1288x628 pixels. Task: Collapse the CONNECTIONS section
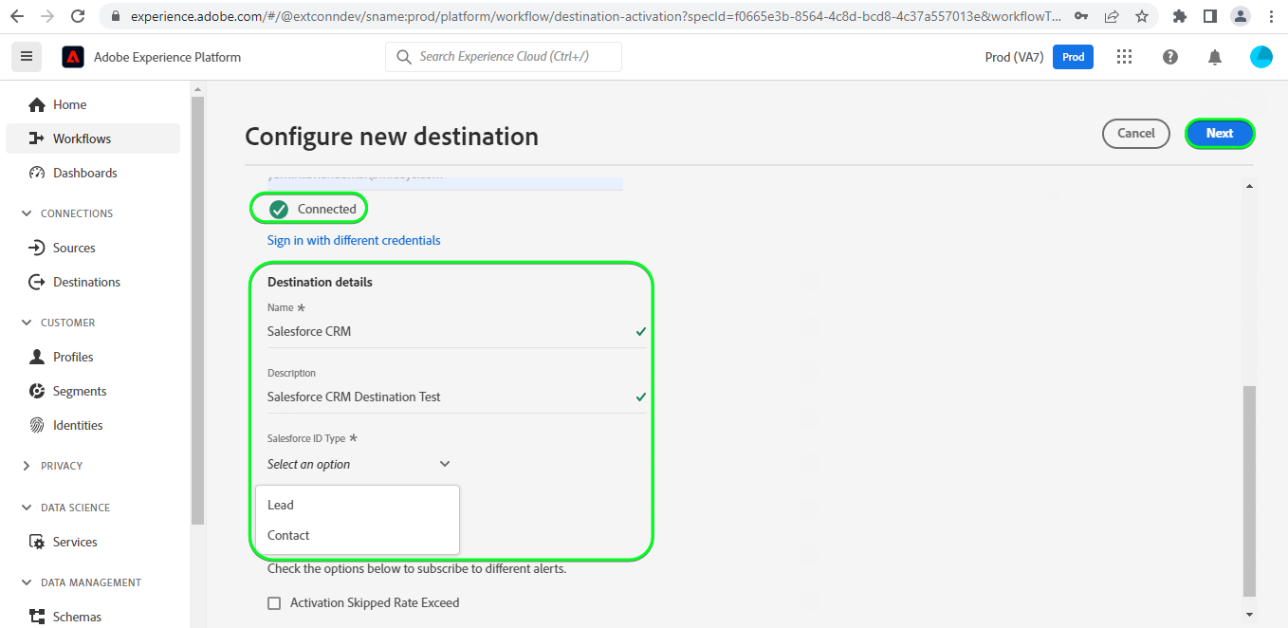[x=27, y=213]
